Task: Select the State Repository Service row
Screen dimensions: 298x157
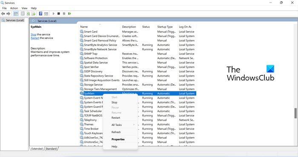Action: 138,76
